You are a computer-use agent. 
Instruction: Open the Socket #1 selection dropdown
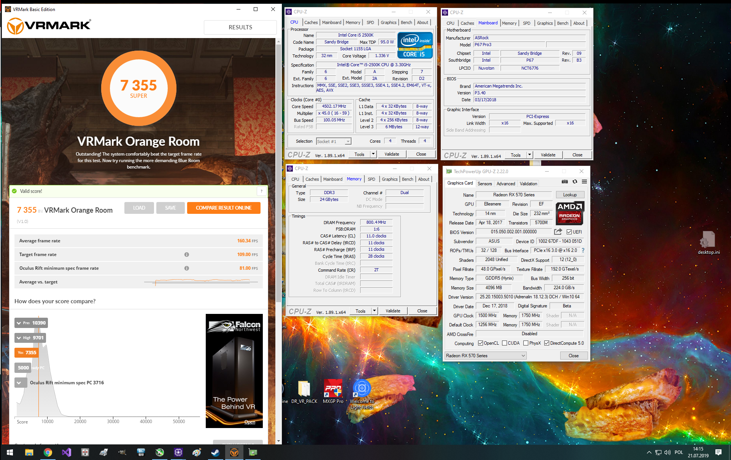pyautogui.click(x=334, y=142)
